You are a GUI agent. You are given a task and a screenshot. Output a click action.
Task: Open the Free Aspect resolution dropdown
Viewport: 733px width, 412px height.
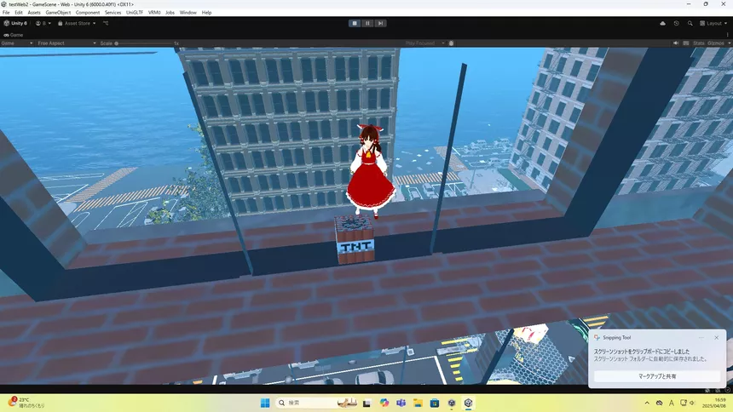click(66, 43)
